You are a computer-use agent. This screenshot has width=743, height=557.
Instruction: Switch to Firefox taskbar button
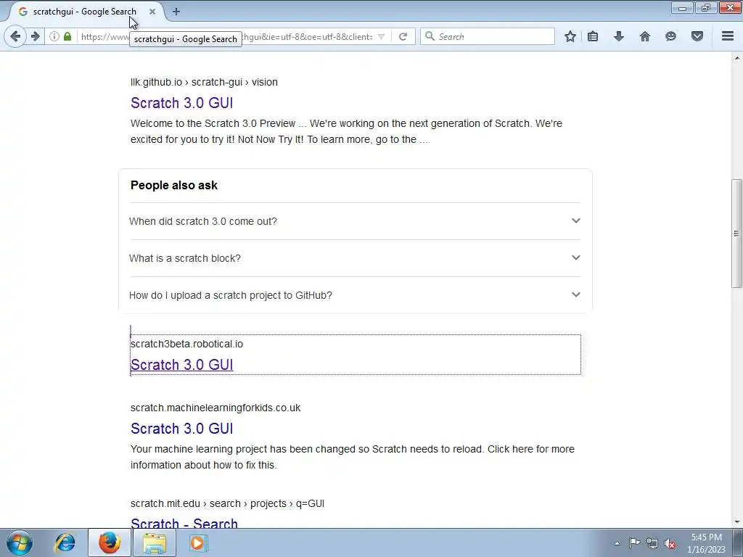click(x=110, y=542)
